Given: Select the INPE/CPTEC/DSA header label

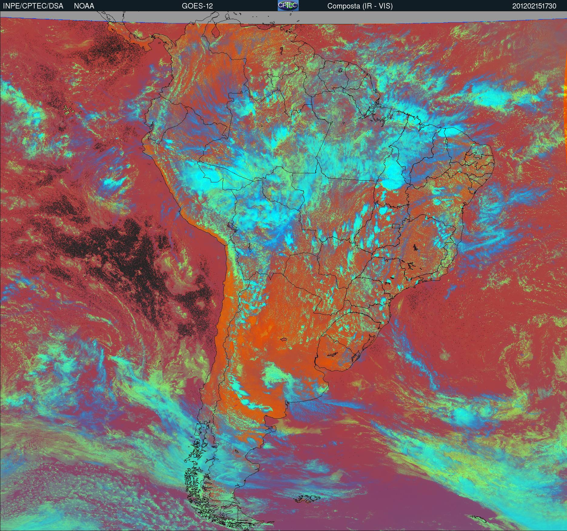Looking at the screenshot, I should pyautogui.click(x=33, y=6).
